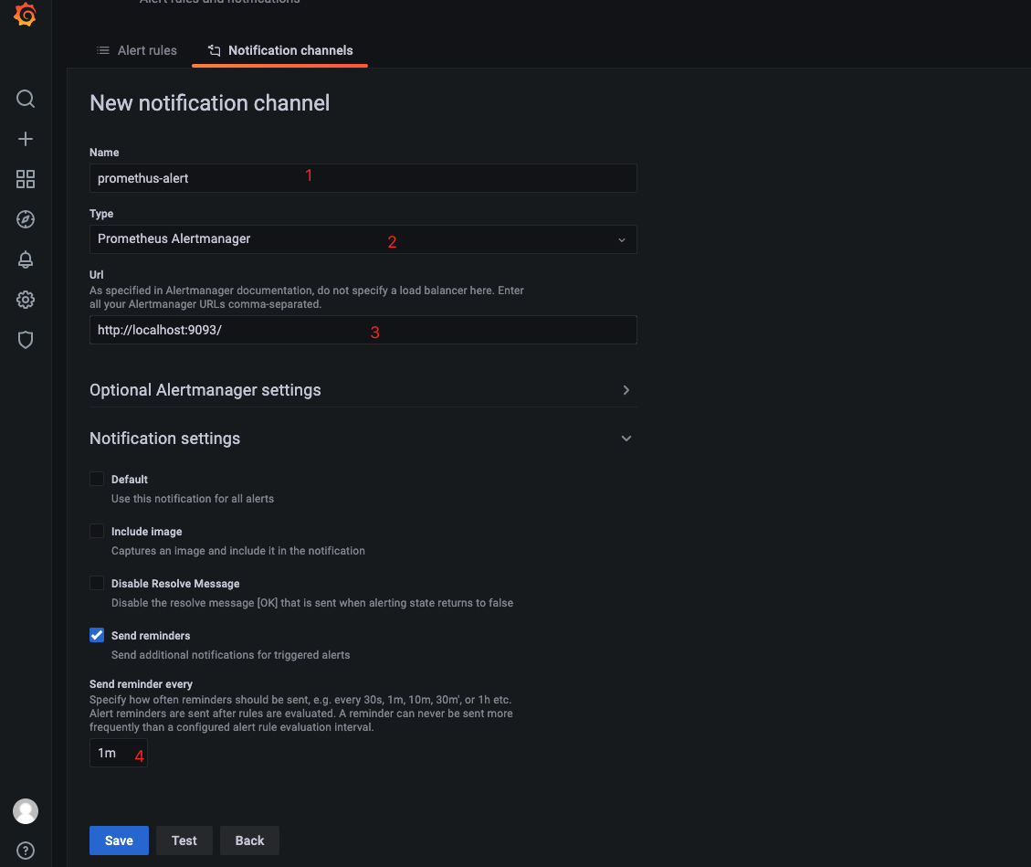This screenshot has height=867, width=1031.
Task: Open the Alerting bell icon
Action: coord(26,259)
